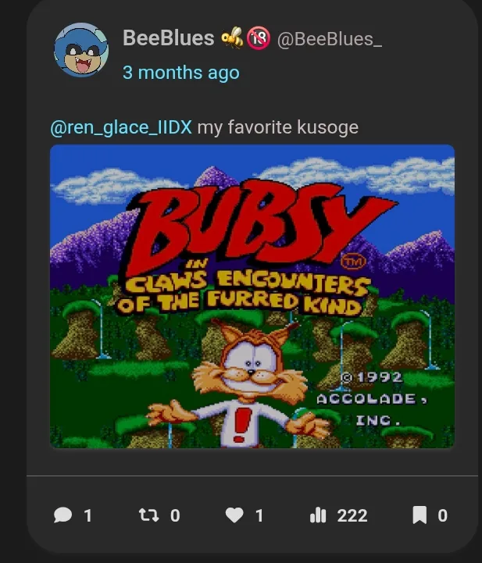Viewport: 482px width, 563px height.
Task: Open the @ren_glace_IIDX mention
Action: [x=121, y=127]
